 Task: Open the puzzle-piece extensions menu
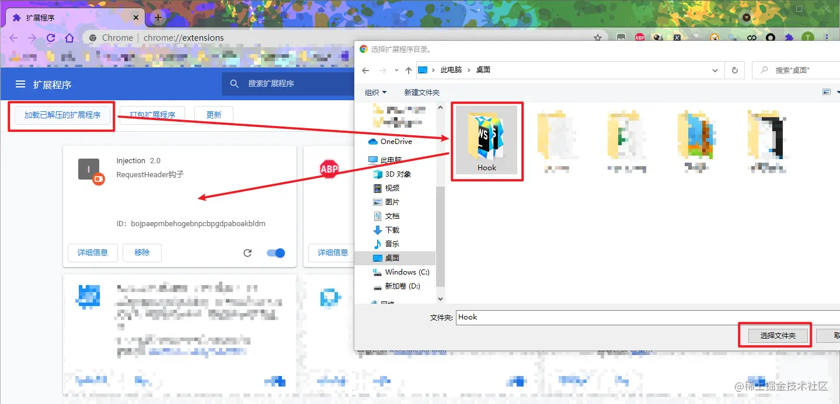click(789, 38)
